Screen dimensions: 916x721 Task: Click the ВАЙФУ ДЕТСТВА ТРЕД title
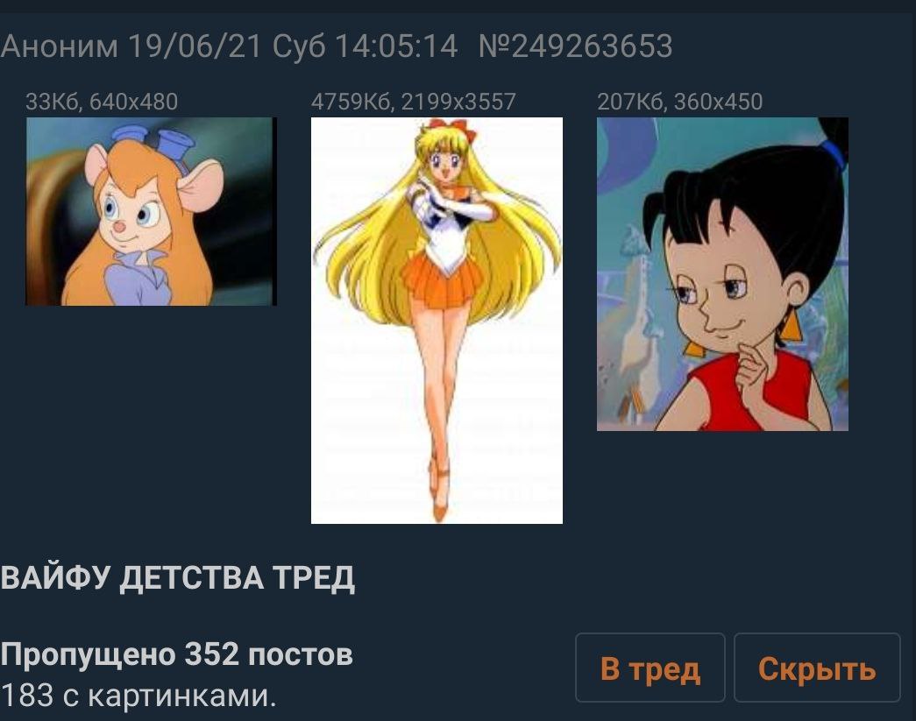(178, 577)
